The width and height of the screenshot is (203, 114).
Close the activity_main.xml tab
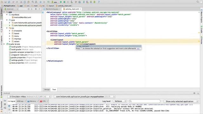[x=80, y=9]
